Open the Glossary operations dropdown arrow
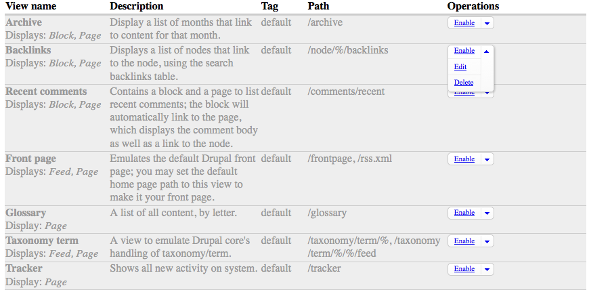The height and width of the screenshot is (290, 589). tap(487, 213)
